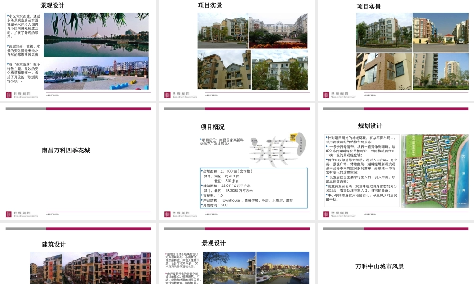Click the bullet 针对项目所处的地域环境
Image resolution: width=474 pixels, height=284 pixels.
pyautogui.click(x=361, y=140)
